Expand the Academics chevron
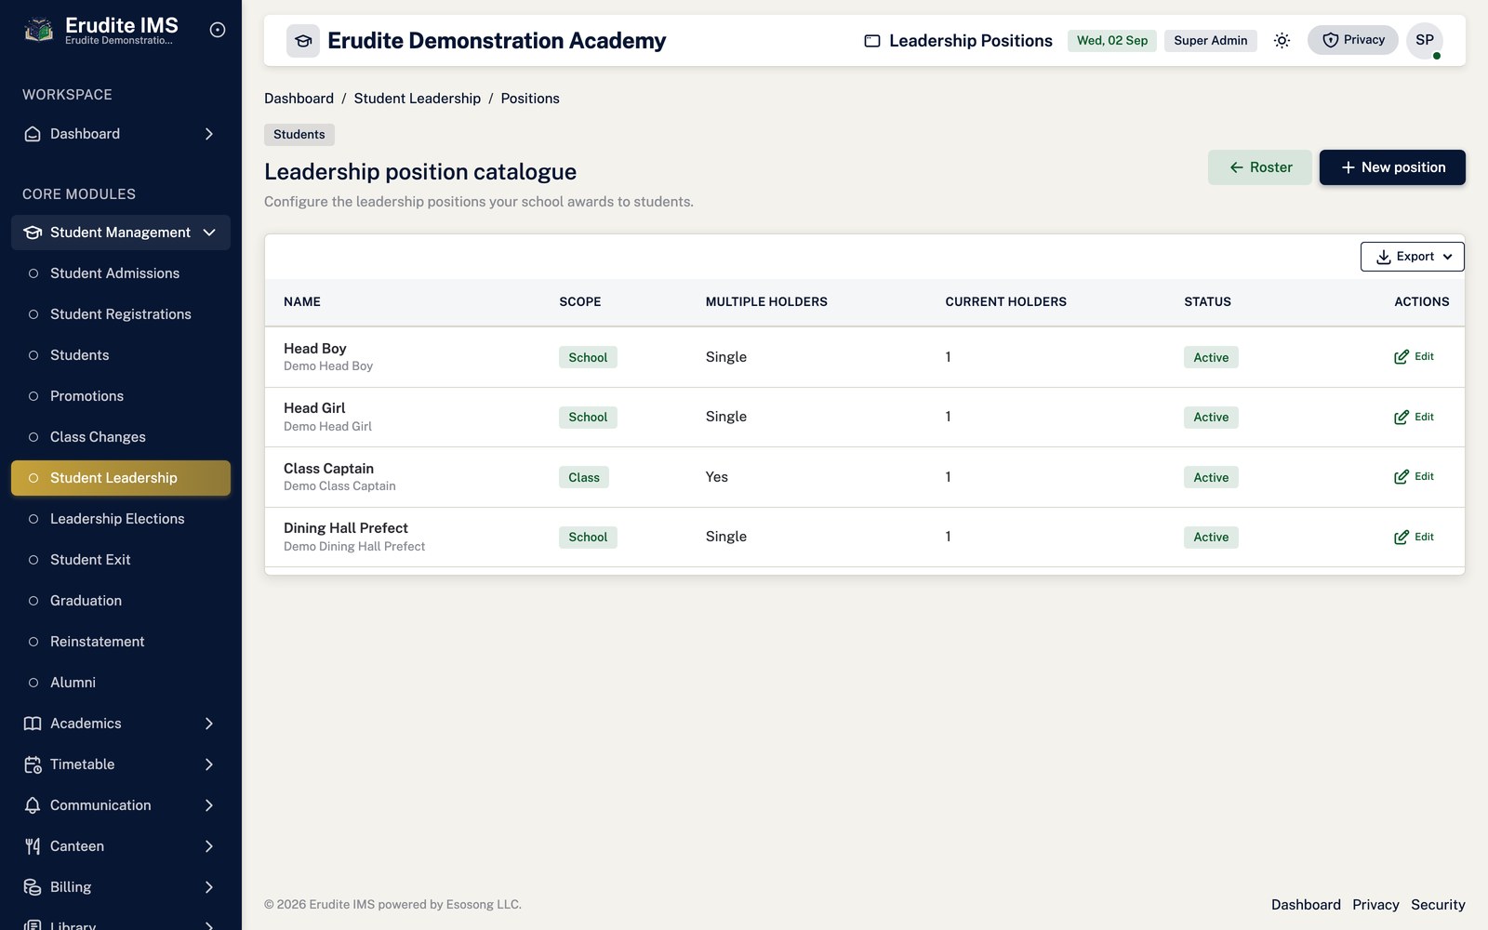Viewport: 1488px width, 930px height. point(209,724)
